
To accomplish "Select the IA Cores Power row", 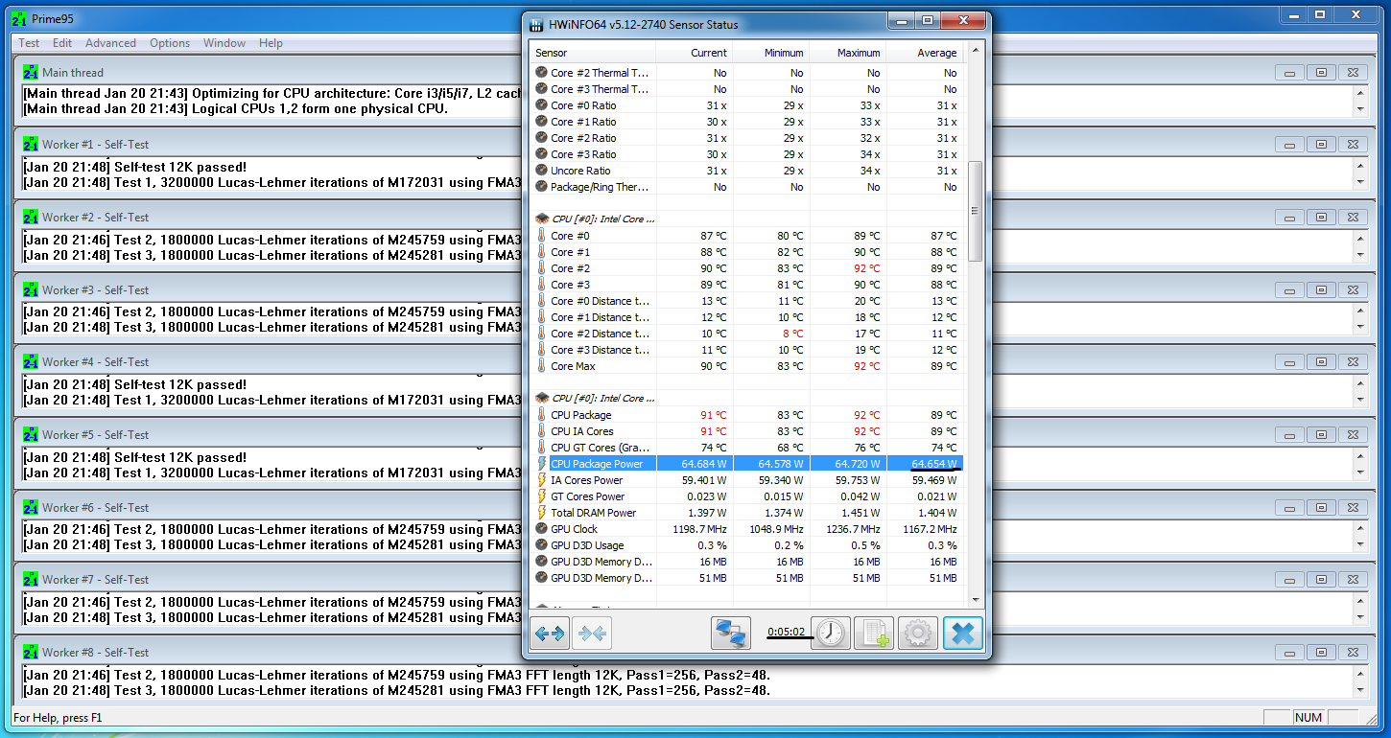I will tap(747, 480).
